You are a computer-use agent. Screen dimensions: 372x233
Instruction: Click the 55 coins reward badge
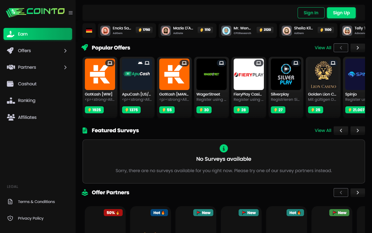167,110
